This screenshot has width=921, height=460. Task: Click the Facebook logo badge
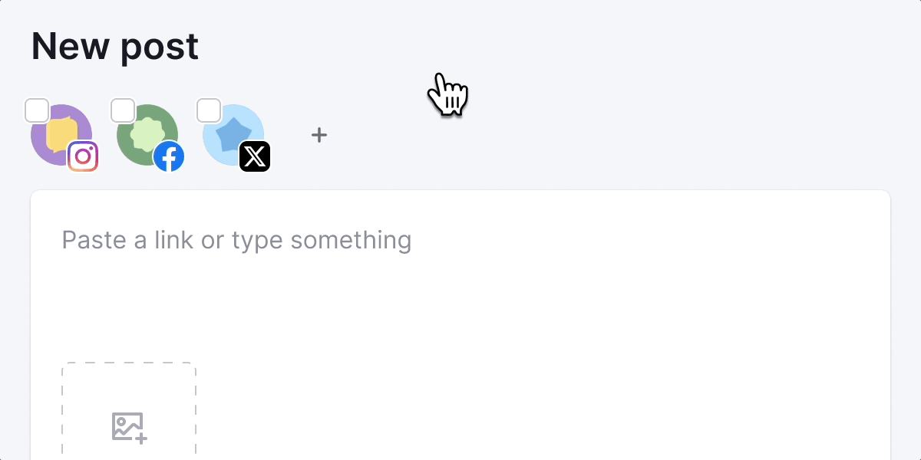coord(169,157)
